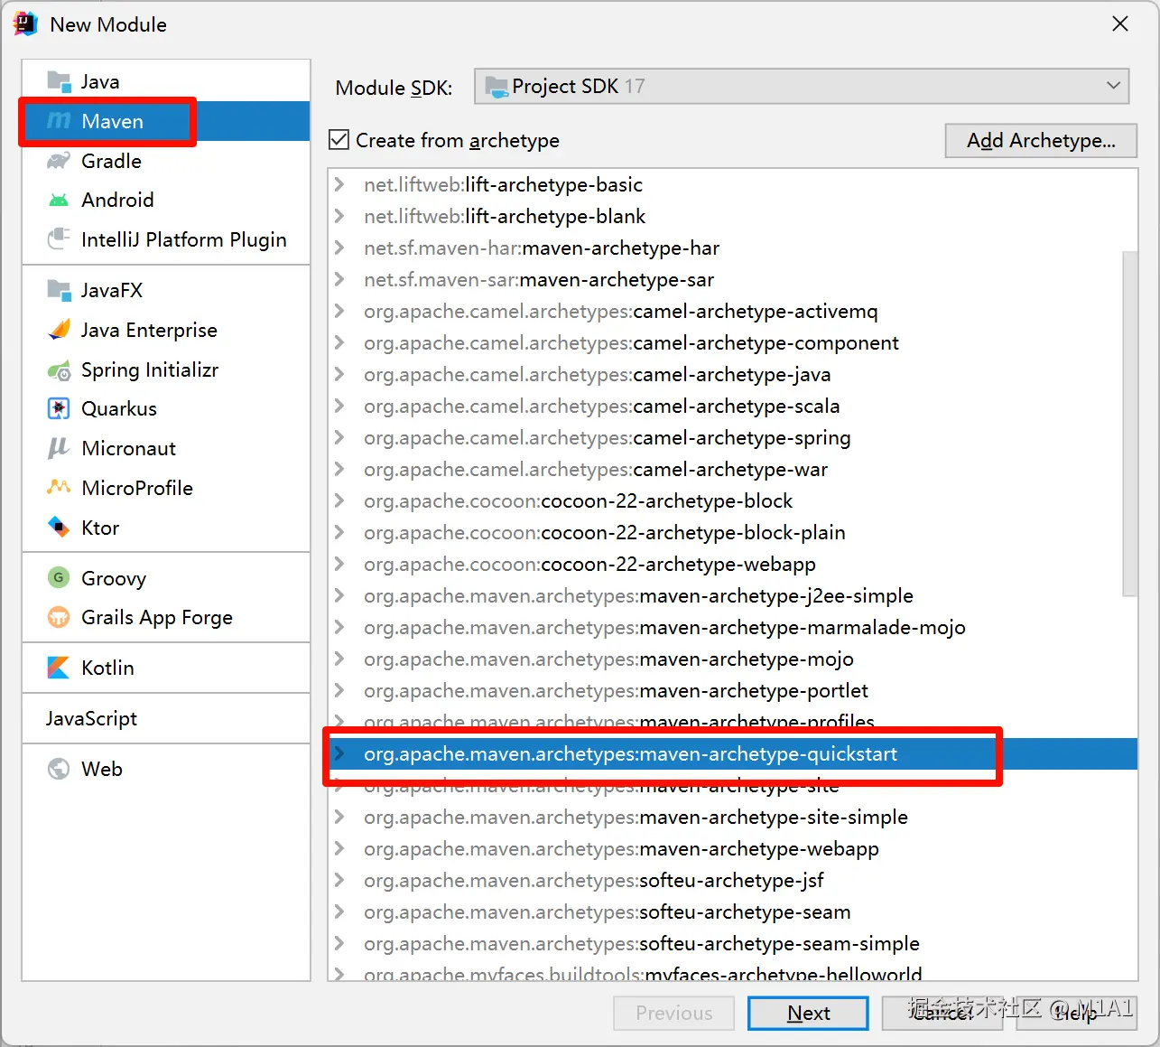Expand the maven-archetype-webapp node
This screenshot has height=1047, width=1160.
tap(339, 848)
